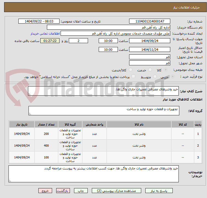The width and height of the screenshot is (207, 198).
Task: Click the 'استان محل تحویل' field
Action: (149, 57)
